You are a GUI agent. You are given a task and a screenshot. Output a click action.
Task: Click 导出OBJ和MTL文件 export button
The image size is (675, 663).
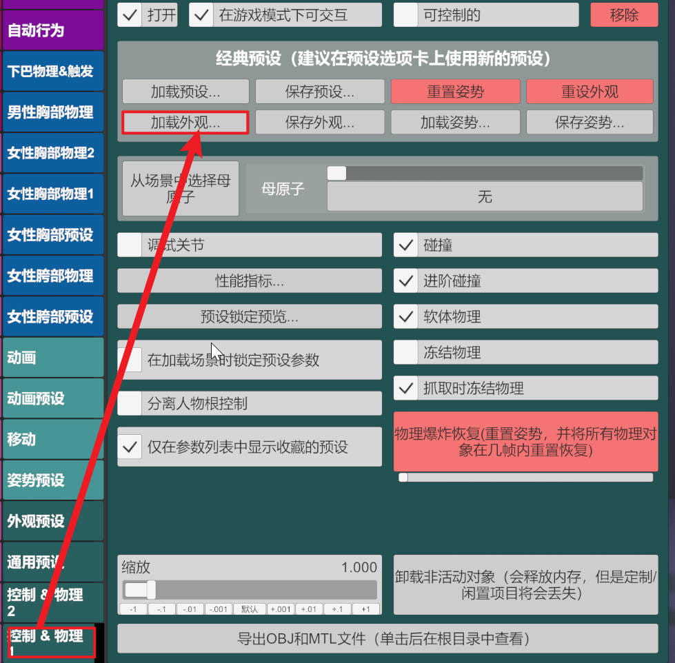point(387,638)
